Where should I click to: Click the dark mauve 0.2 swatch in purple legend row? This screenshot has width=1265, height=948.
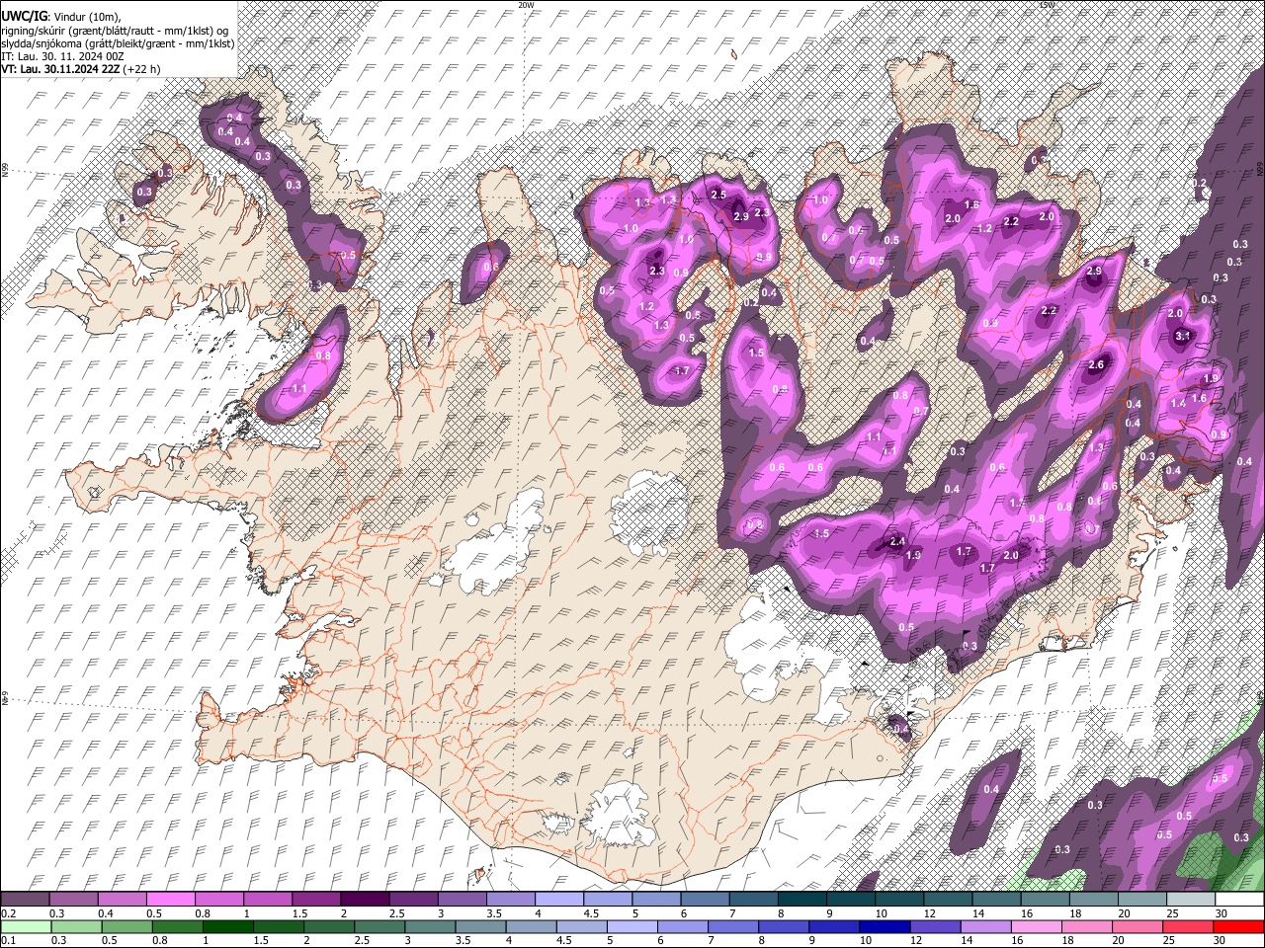click(25, 900)
